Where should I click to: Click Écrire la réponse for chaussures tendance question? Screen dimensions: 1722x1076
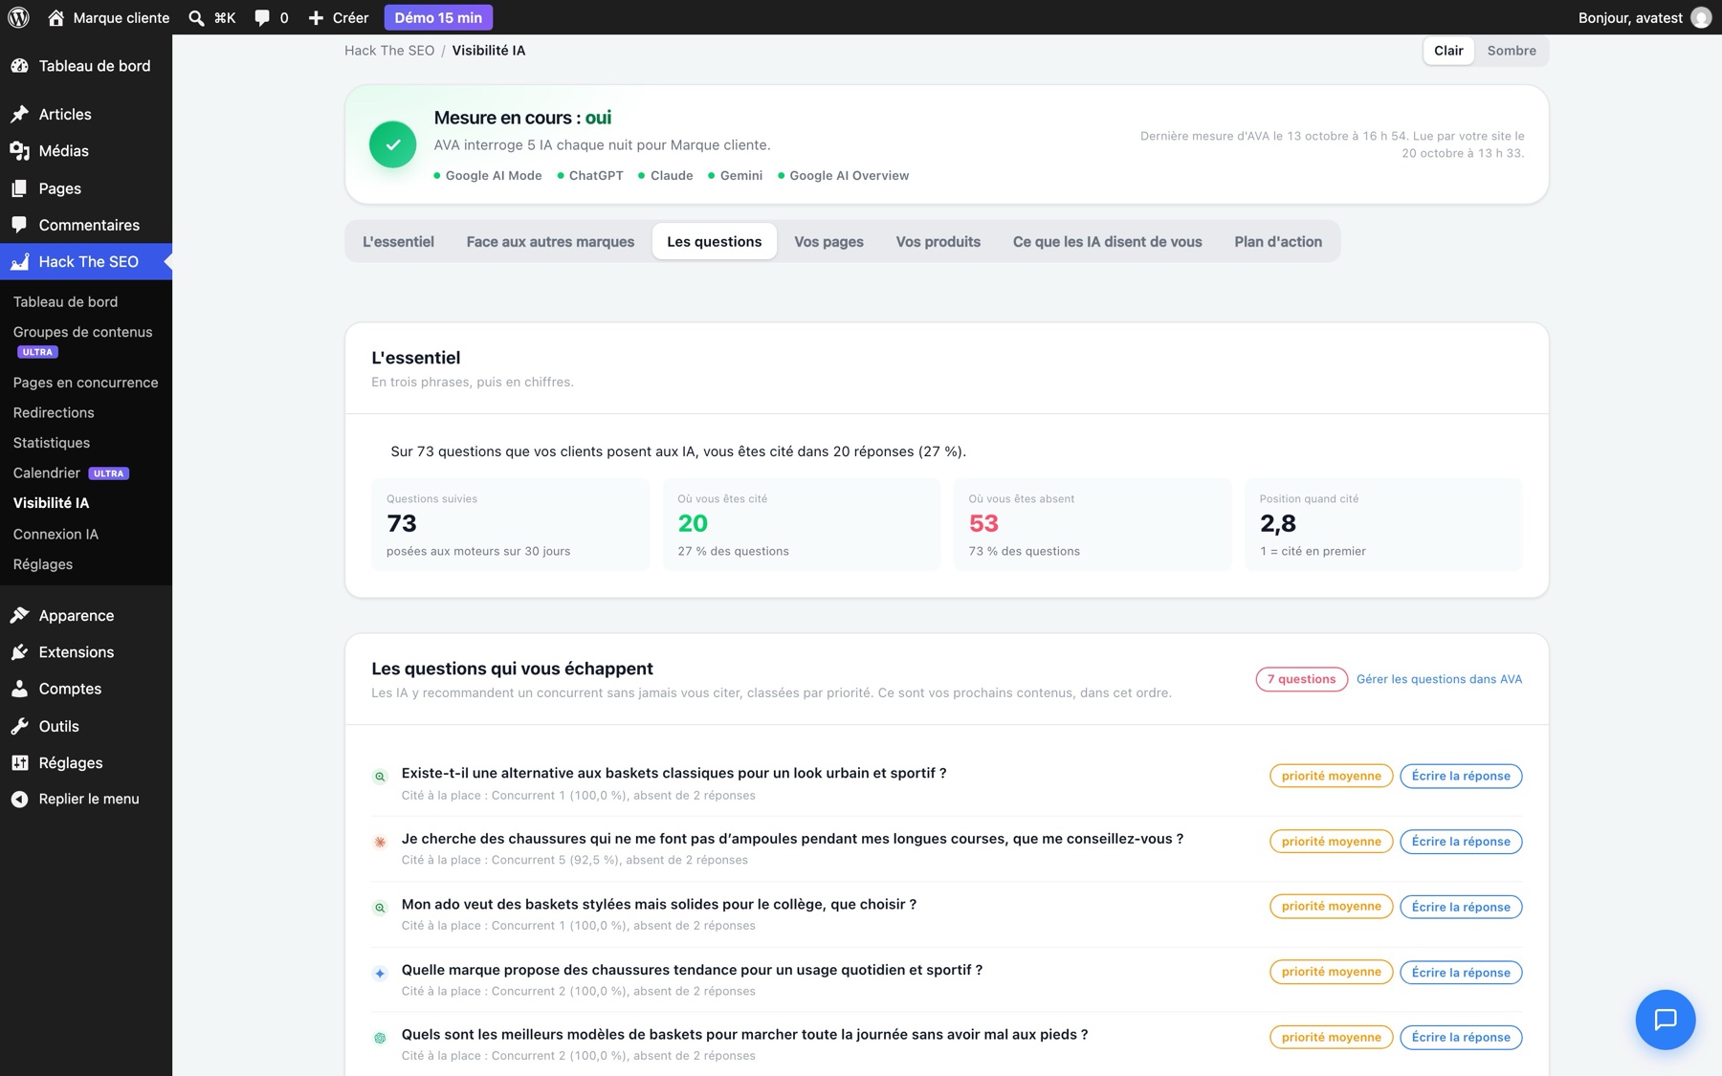[x=1461, y=973]
